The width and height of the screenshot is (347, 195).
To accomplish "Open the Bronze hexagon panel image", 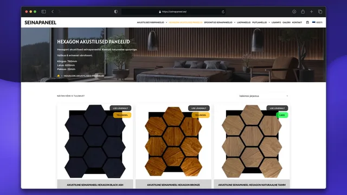I will tap(173, 141).
